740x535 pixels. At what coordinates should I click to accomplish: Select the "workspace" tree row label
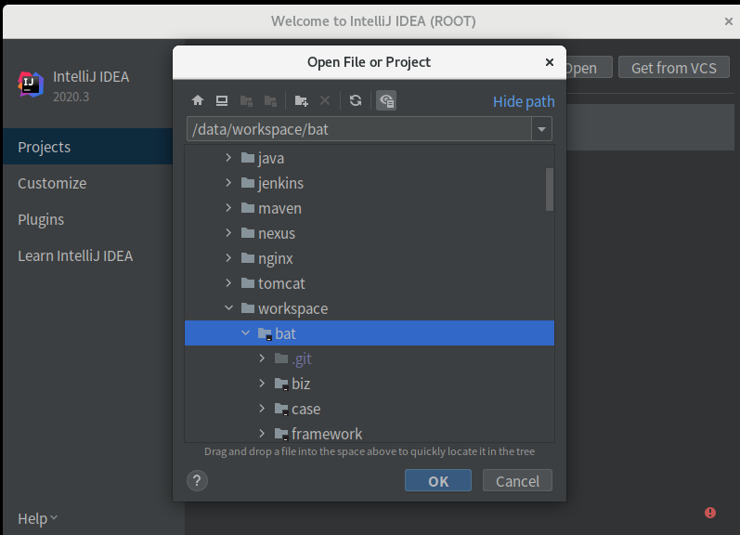pos(293,308)
